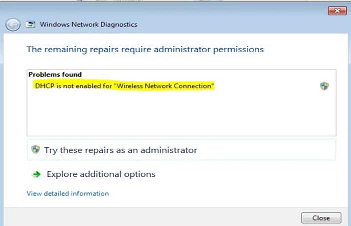Click the green arrow beside Explore additional options
The image size is (351, 226).
(x=36, y=174)
